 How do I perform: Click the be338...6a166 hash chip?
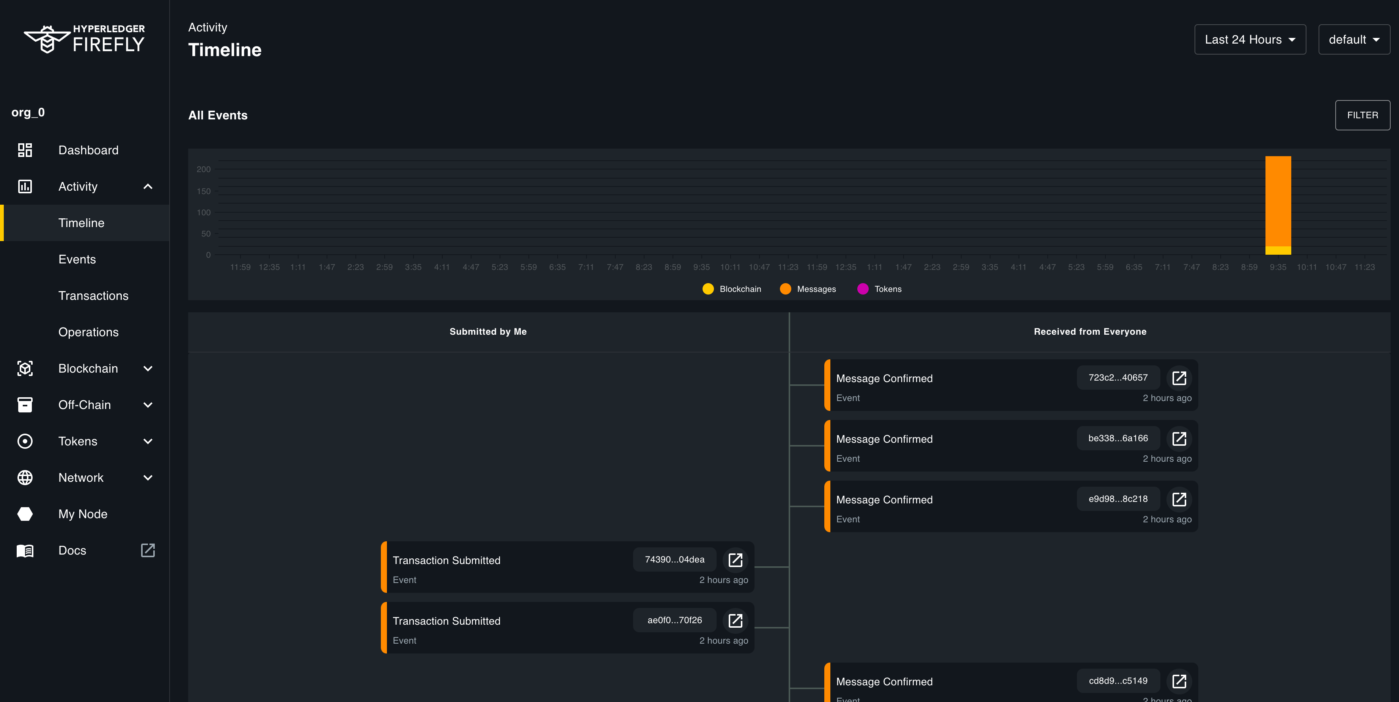click(x=1118, y=438)
